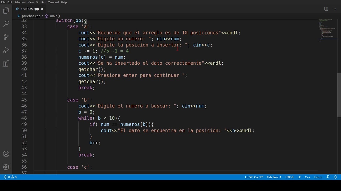Viewport: 341px width, 191px height.
Task: Open the View menu
Action: point(31,2)
